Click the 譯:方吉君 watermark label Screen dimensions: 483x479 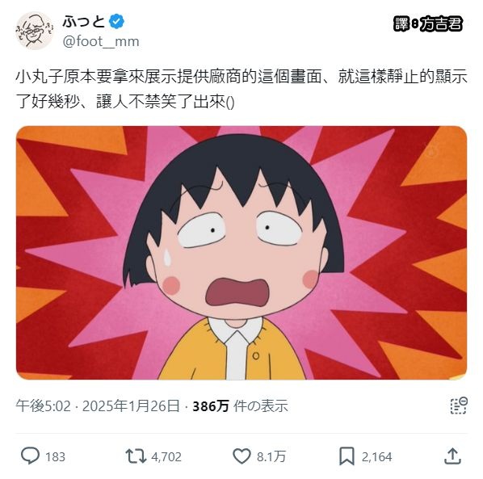point(428,23)
